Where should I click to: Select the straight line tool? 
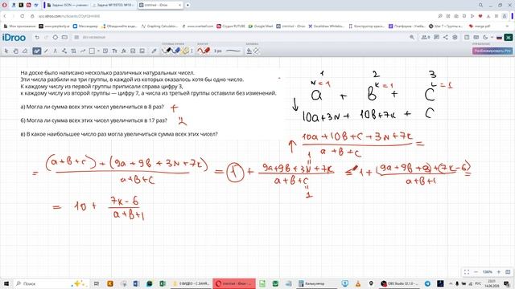coord(46,51)
